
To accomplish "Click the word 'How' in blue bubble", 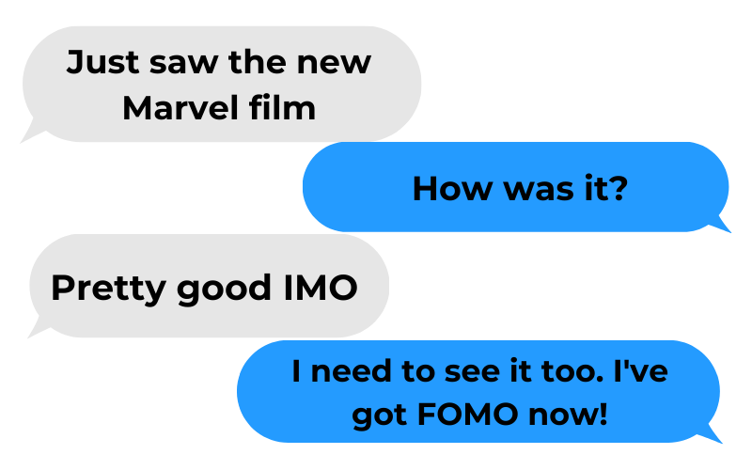I will coord(453,189).
